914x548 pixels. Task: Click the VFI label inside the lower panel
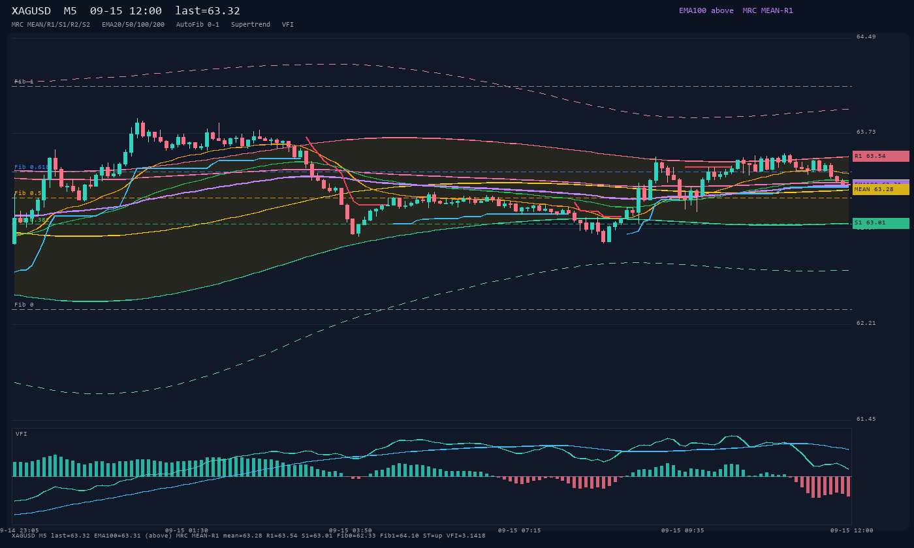coord(22,434)
